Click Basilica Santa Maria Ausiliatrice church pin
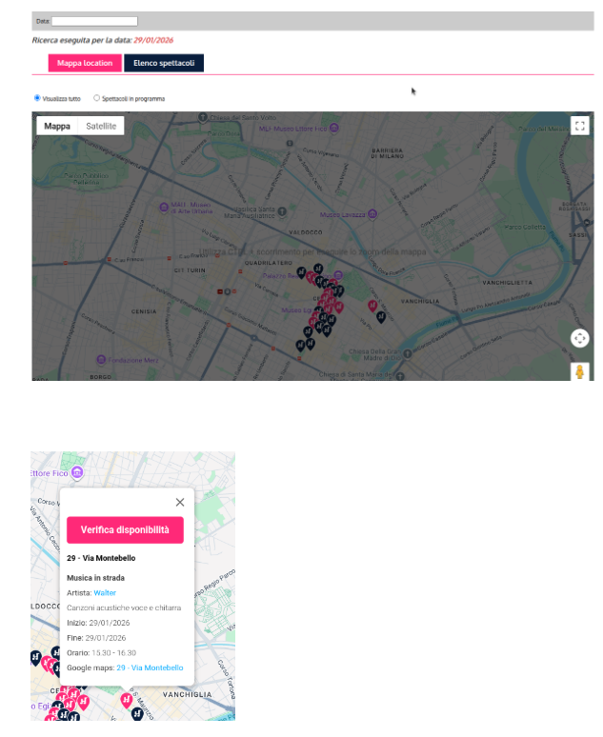This screenshot has height=737, width=603. [x=282, y=212]
